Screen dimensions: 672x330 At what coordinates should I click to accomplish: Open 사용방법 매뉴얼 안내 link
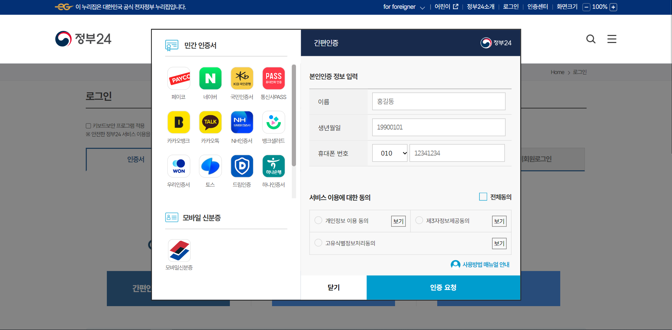tap(480, 264)
